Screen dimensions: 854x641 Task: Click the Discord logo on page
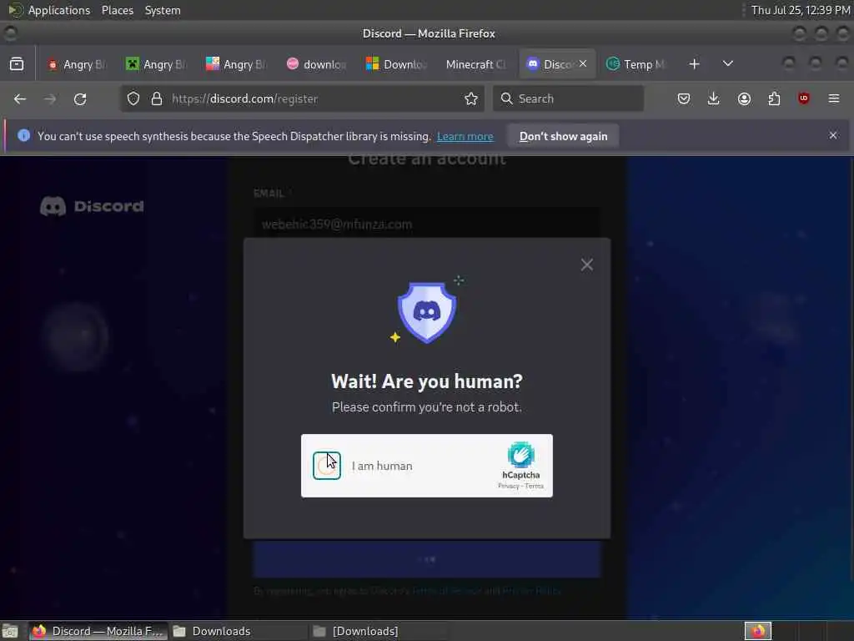tap(92, 207)
